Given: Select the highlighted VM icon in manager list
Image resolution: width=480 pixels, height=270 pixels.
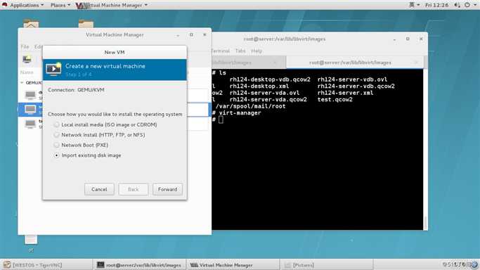Looking at the screenshot, I should click(x=30, y=109).
